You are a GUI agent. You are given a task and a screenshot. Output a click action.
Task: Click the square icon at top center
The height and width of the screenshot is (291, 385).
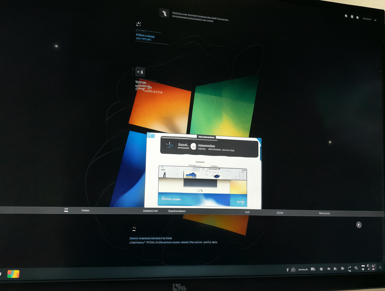[x=164, y=13]
